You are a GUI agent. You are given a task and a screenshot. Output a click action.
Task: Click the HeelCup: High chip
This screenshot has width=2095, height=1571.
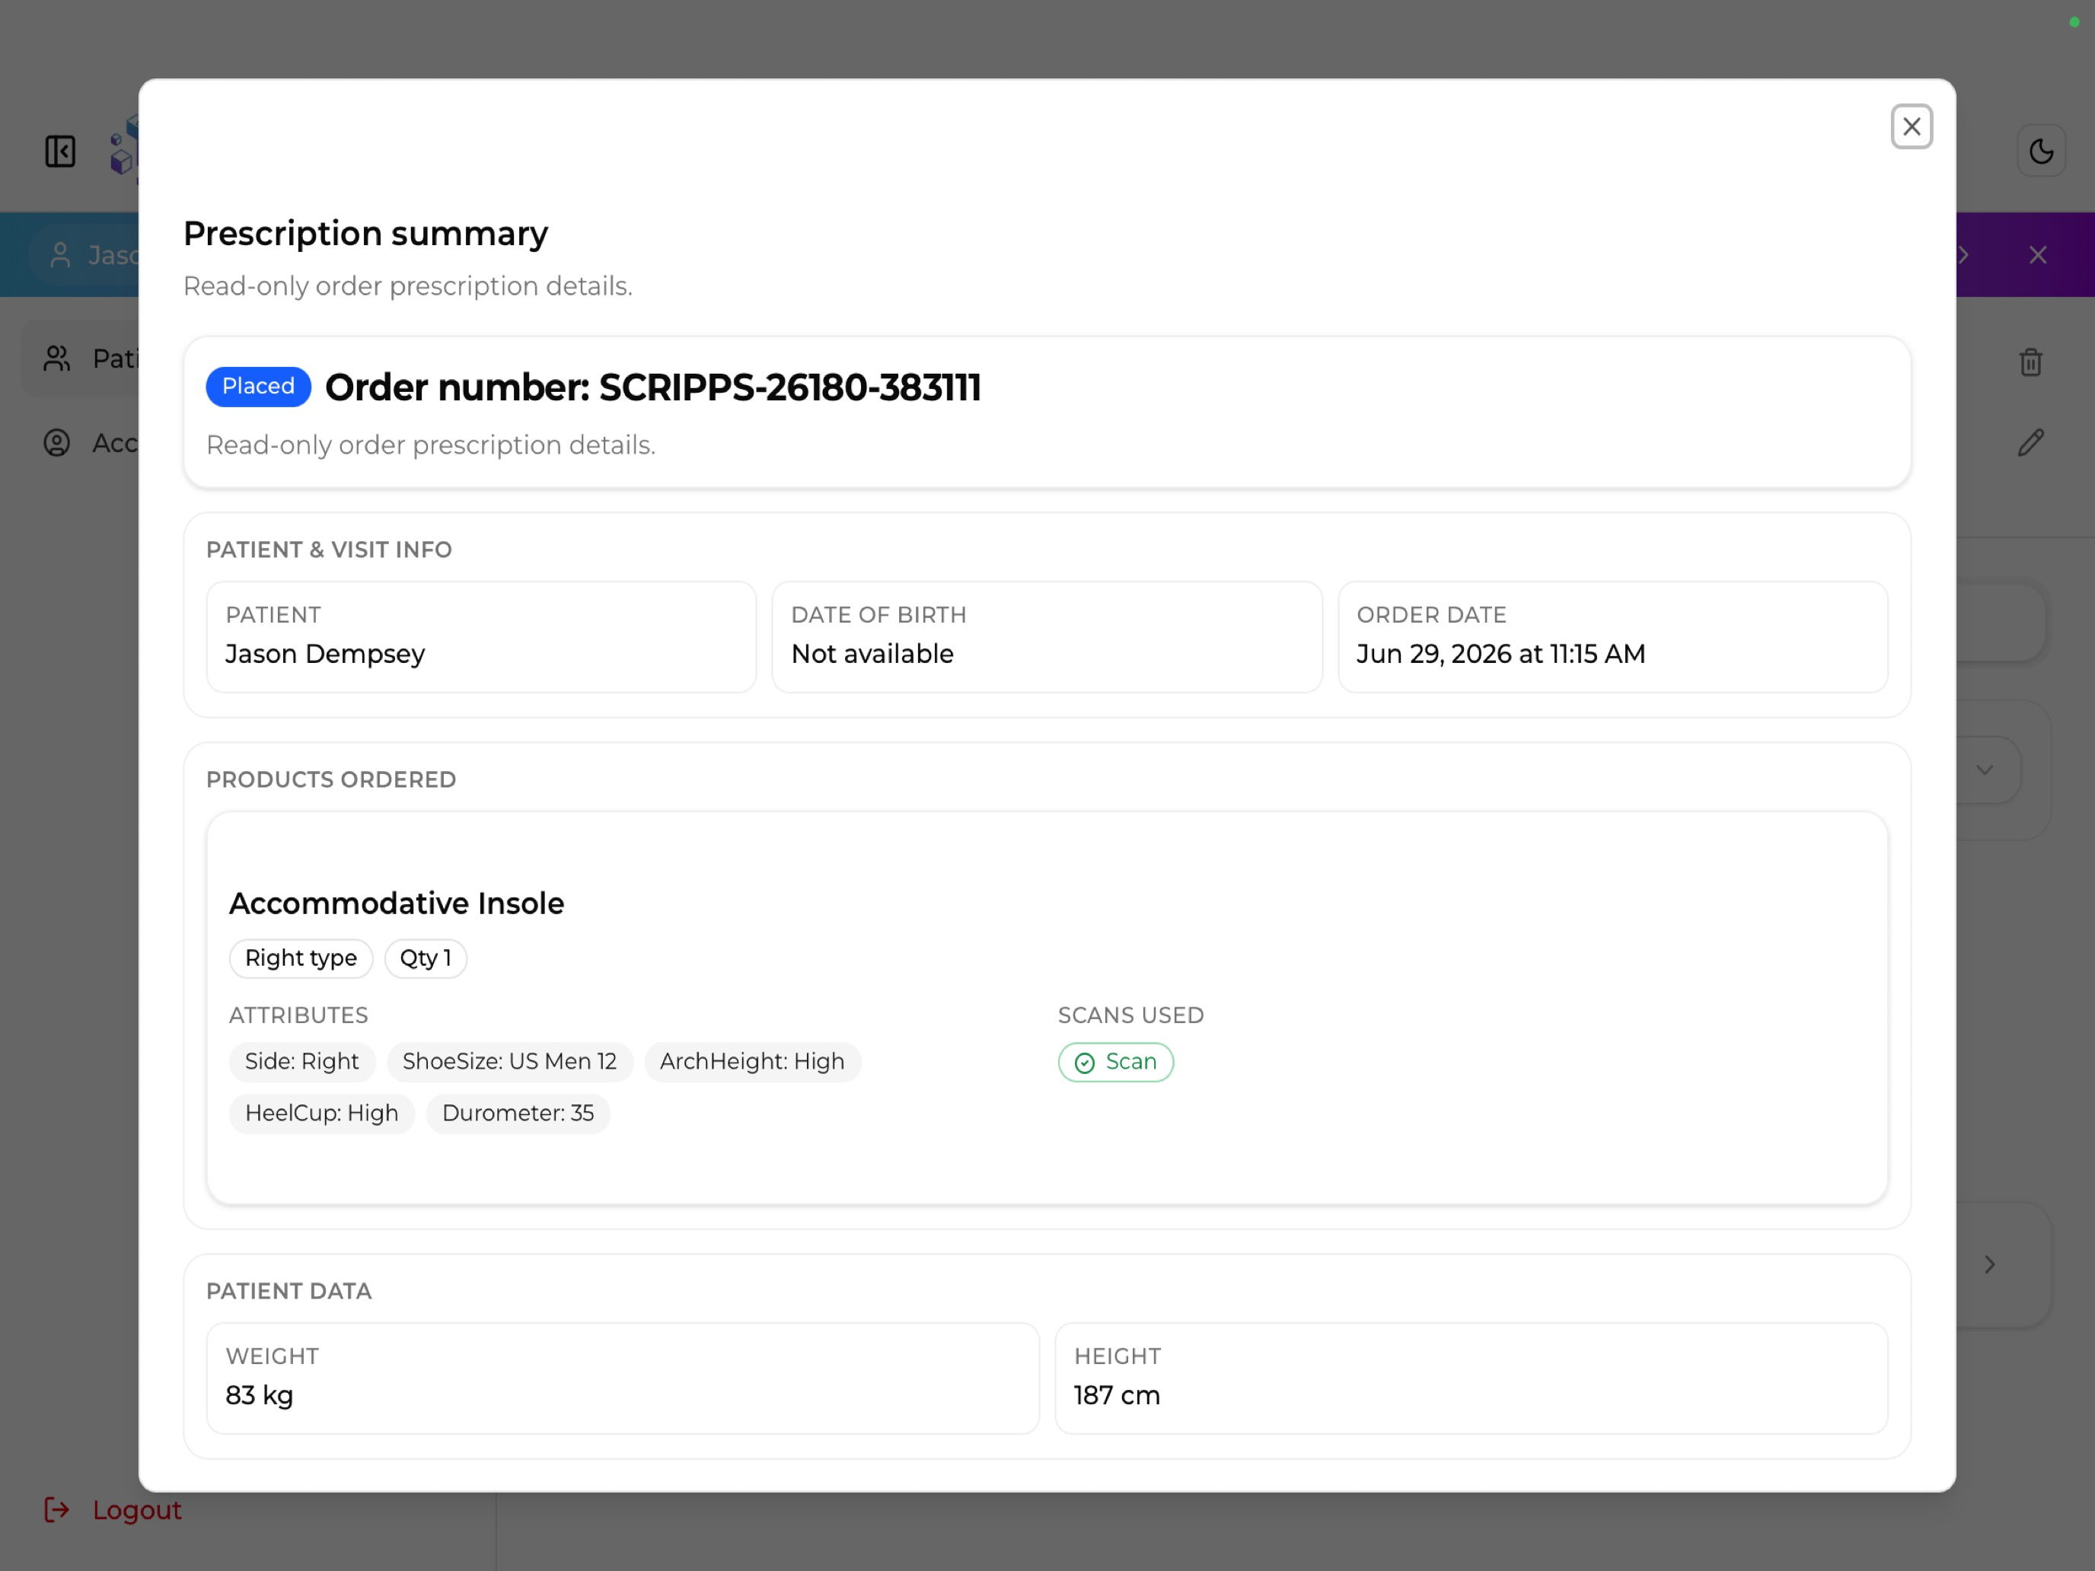(322, 1114)
